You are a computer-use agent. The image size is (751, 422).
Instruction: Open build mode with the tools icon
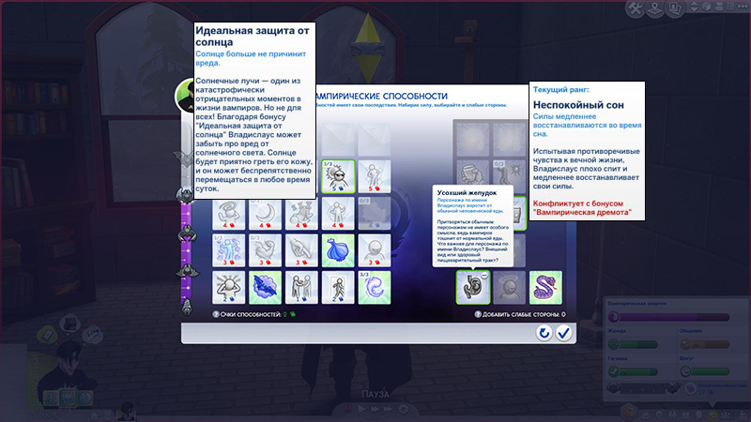(x=636, y=9)
